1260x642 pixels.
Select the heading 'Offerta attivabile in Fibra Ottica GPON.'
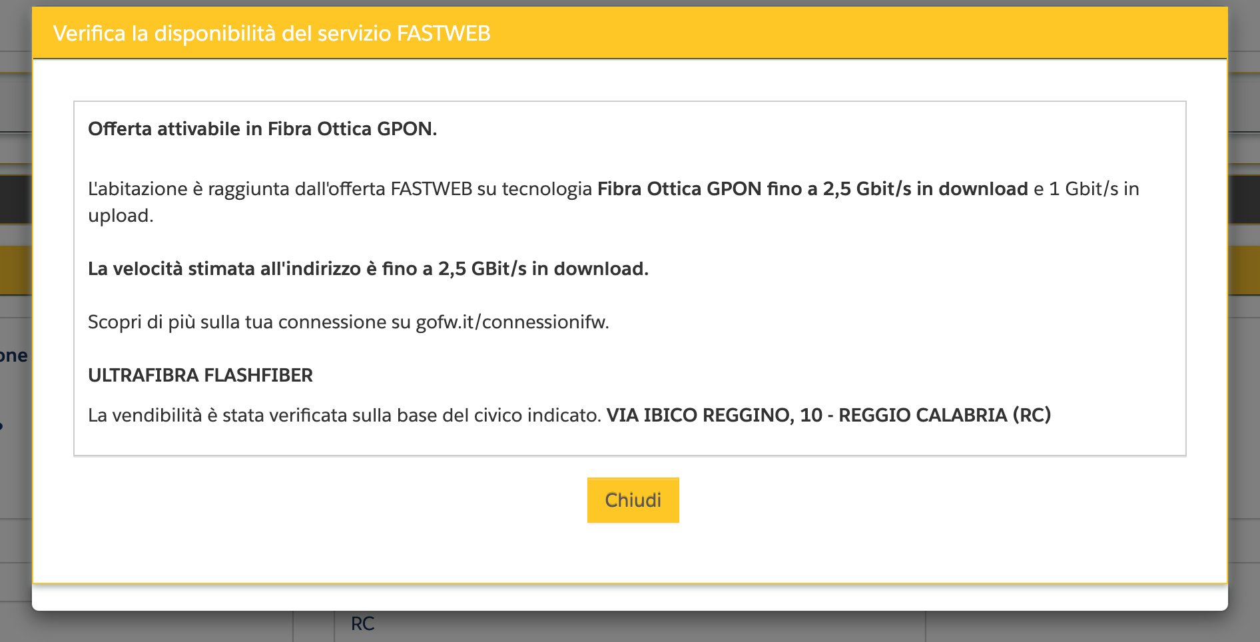click(262, 129)
